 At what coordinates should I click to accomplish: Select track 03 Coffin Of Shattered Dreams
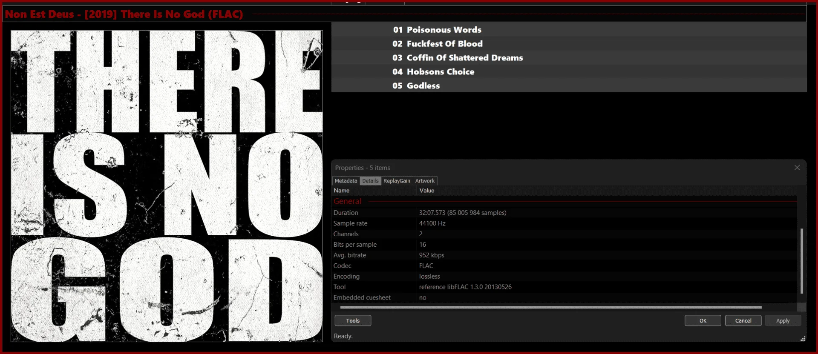(x=569, y=58)
